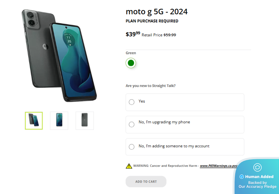
Task: Click the Backed by Our Accuracy Pledge text
Action: coord(258,185)
